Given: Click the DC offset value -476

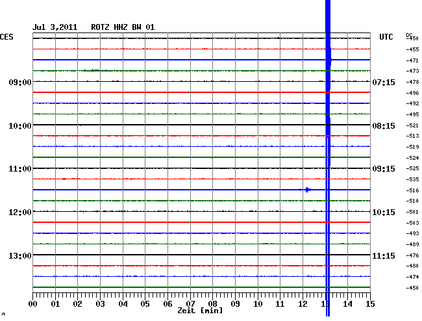Looking at the screenshot, I should pyautogui.click(x=412, y=255).
